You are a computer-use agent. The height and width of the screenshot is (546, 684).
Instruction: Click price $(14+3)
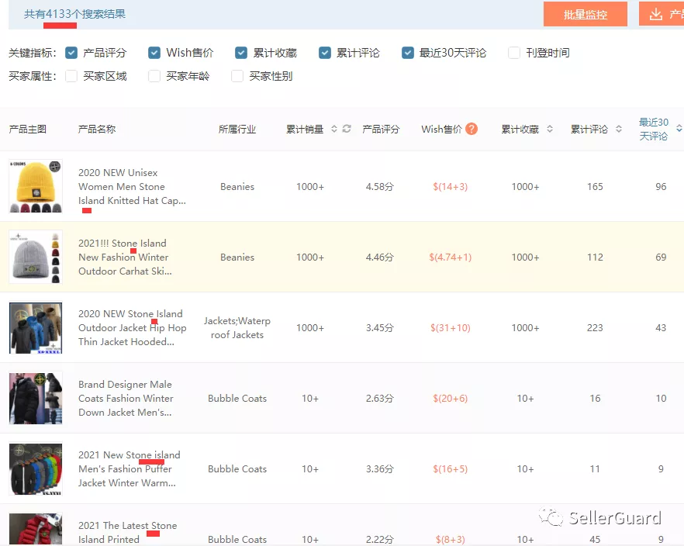tap(450, 187)
